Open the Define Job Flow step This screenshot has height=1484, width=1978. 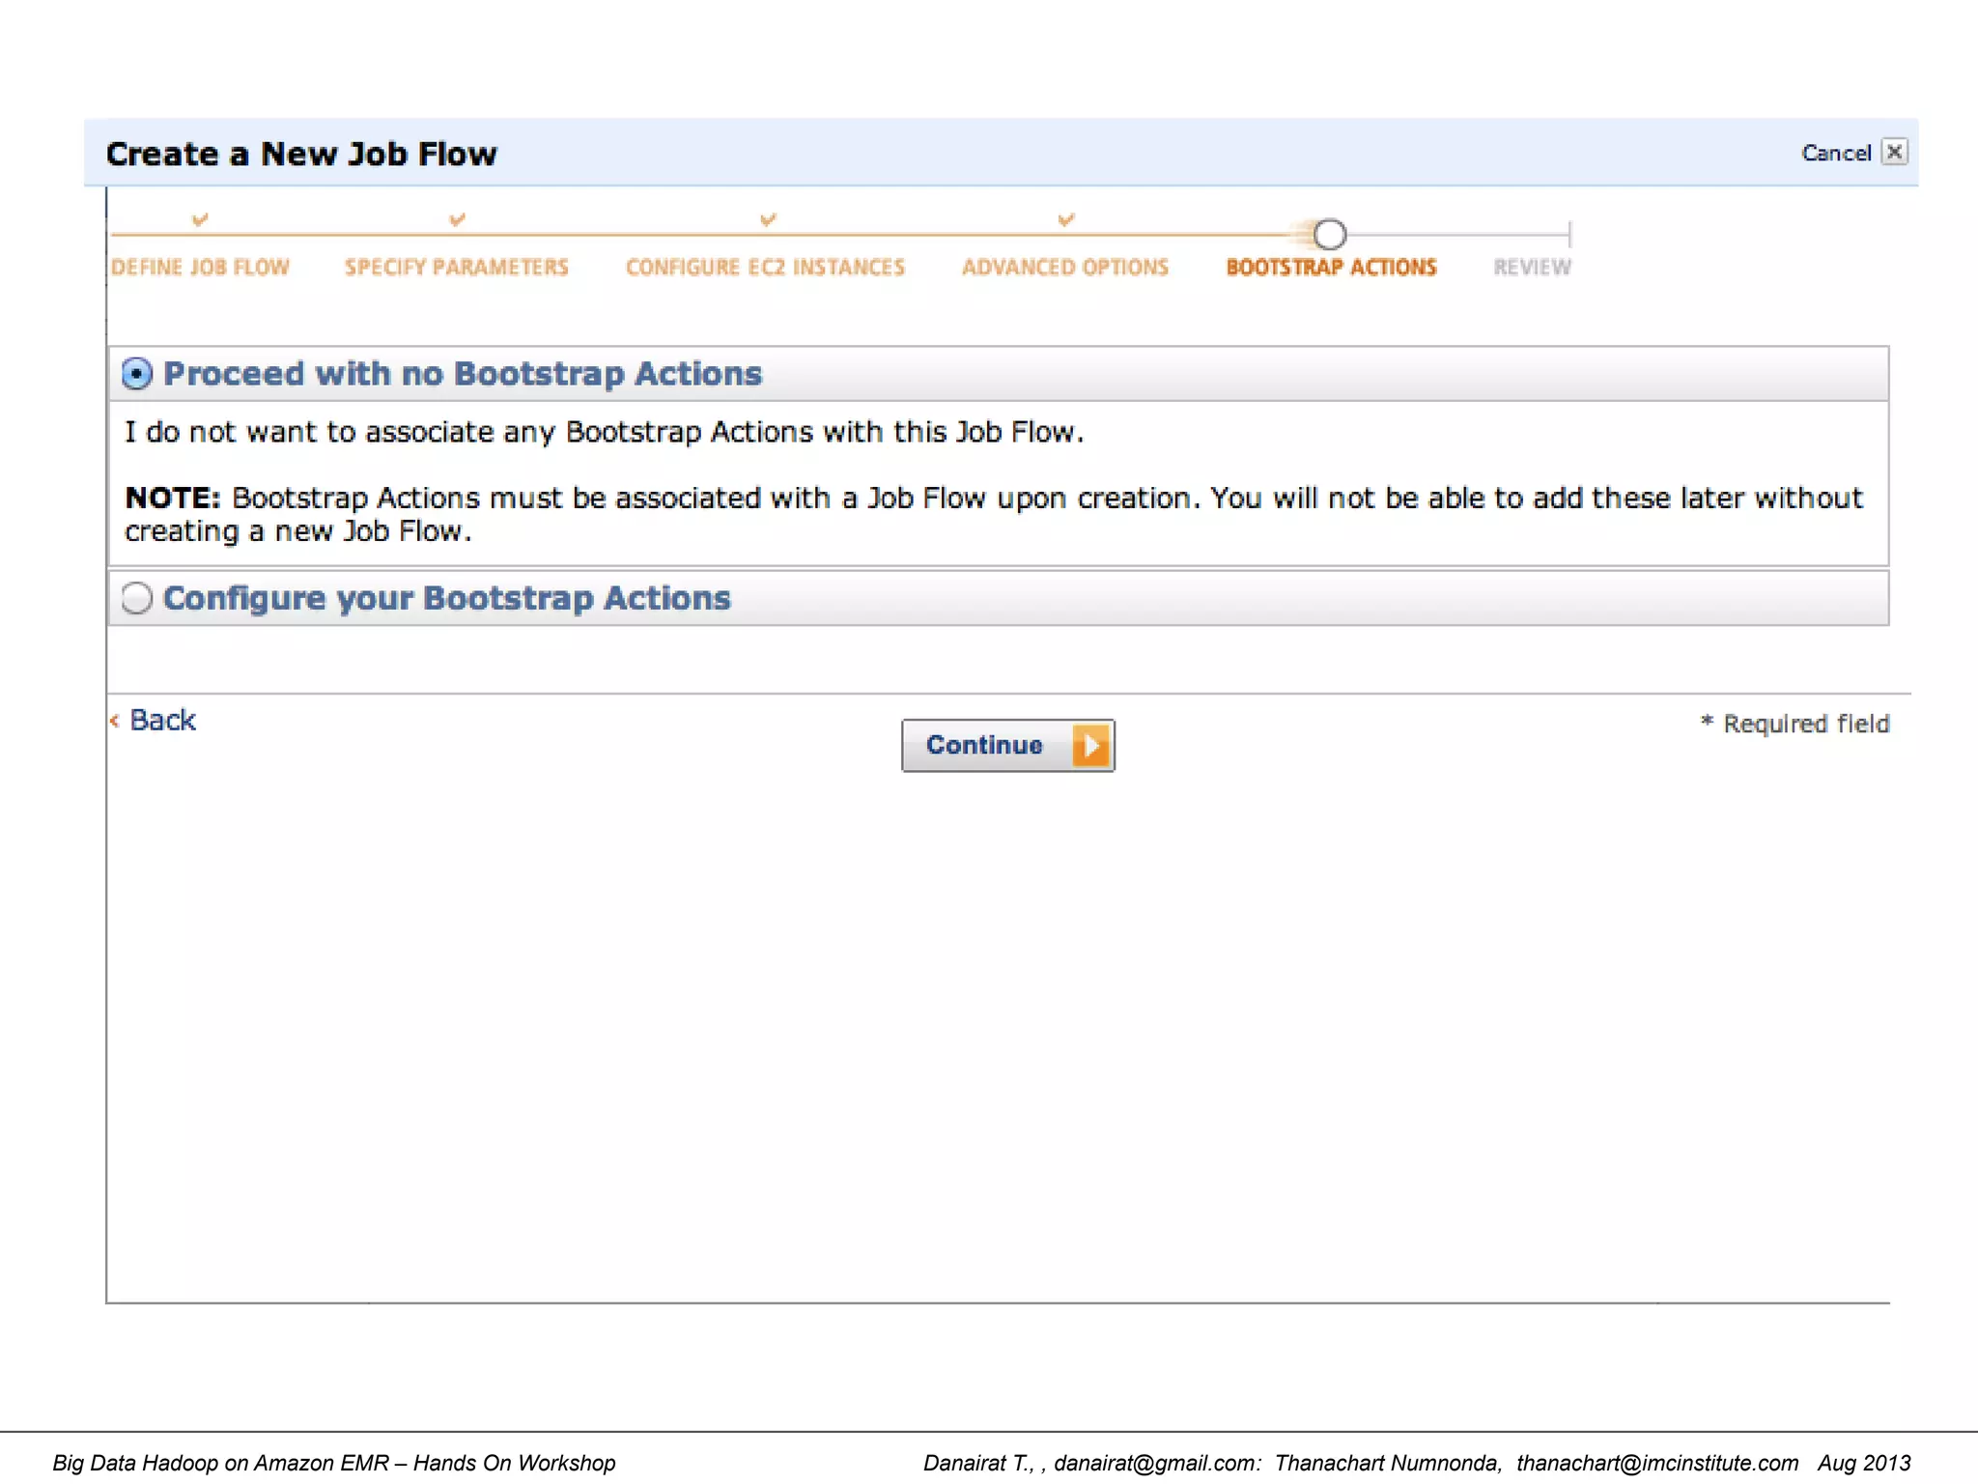200,267
